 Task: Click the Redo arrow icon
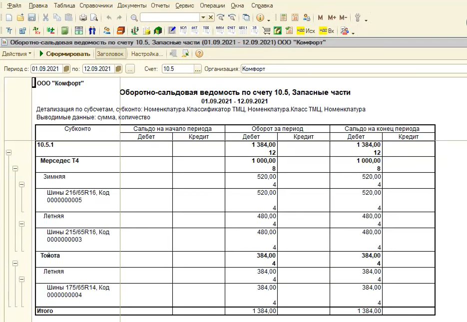[119, 17]
